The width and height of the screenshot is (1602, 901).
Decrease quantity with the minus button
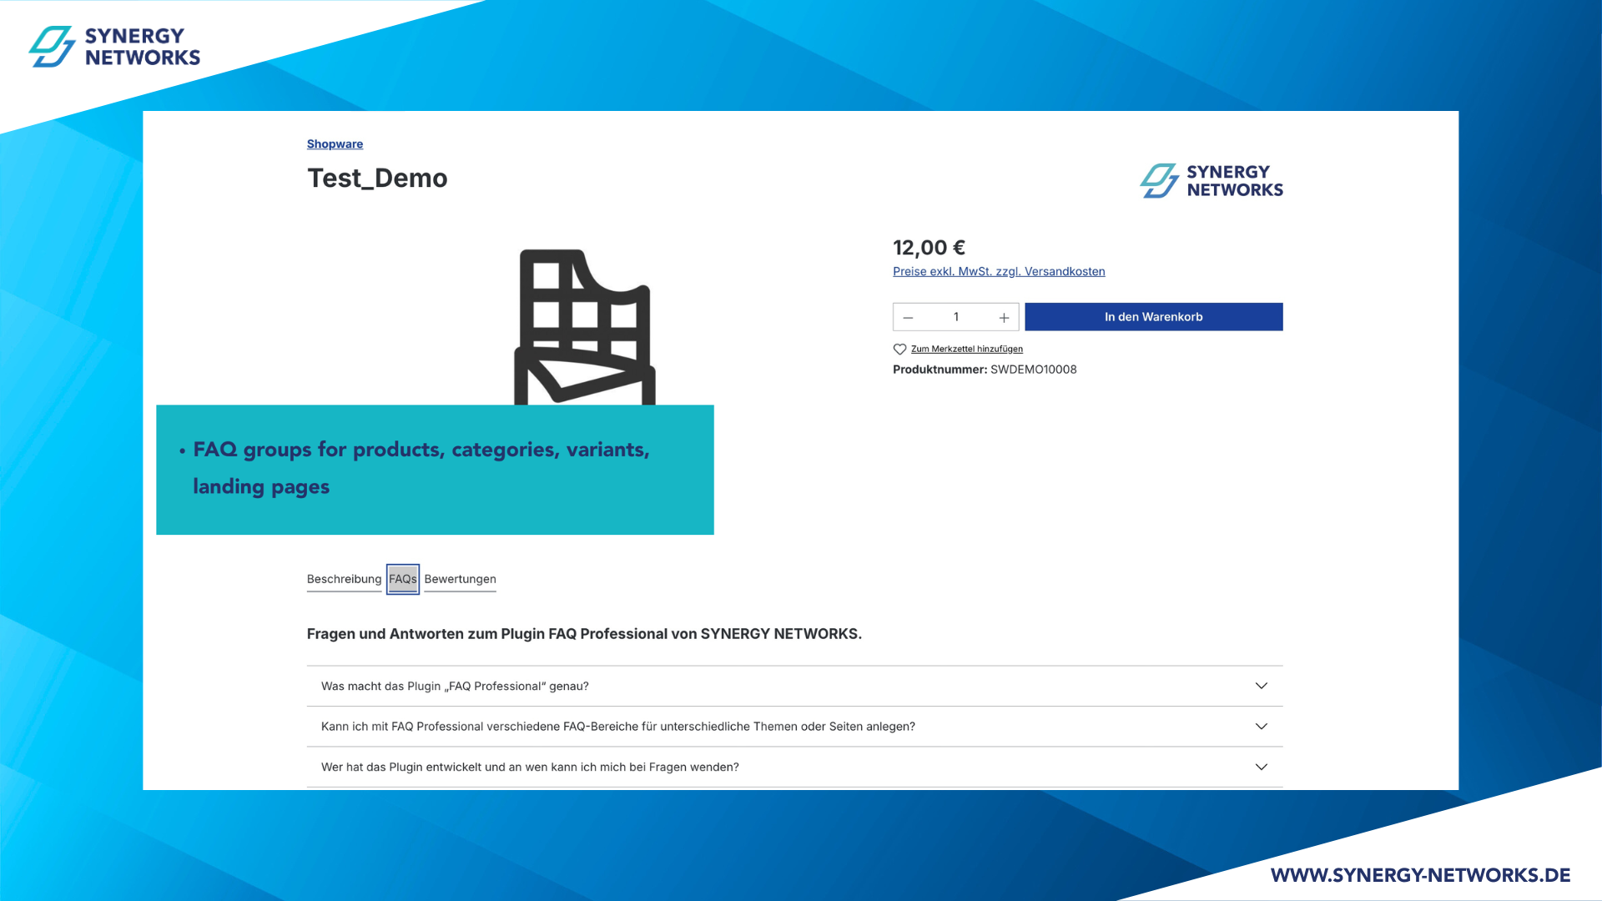tap(908, 317)
